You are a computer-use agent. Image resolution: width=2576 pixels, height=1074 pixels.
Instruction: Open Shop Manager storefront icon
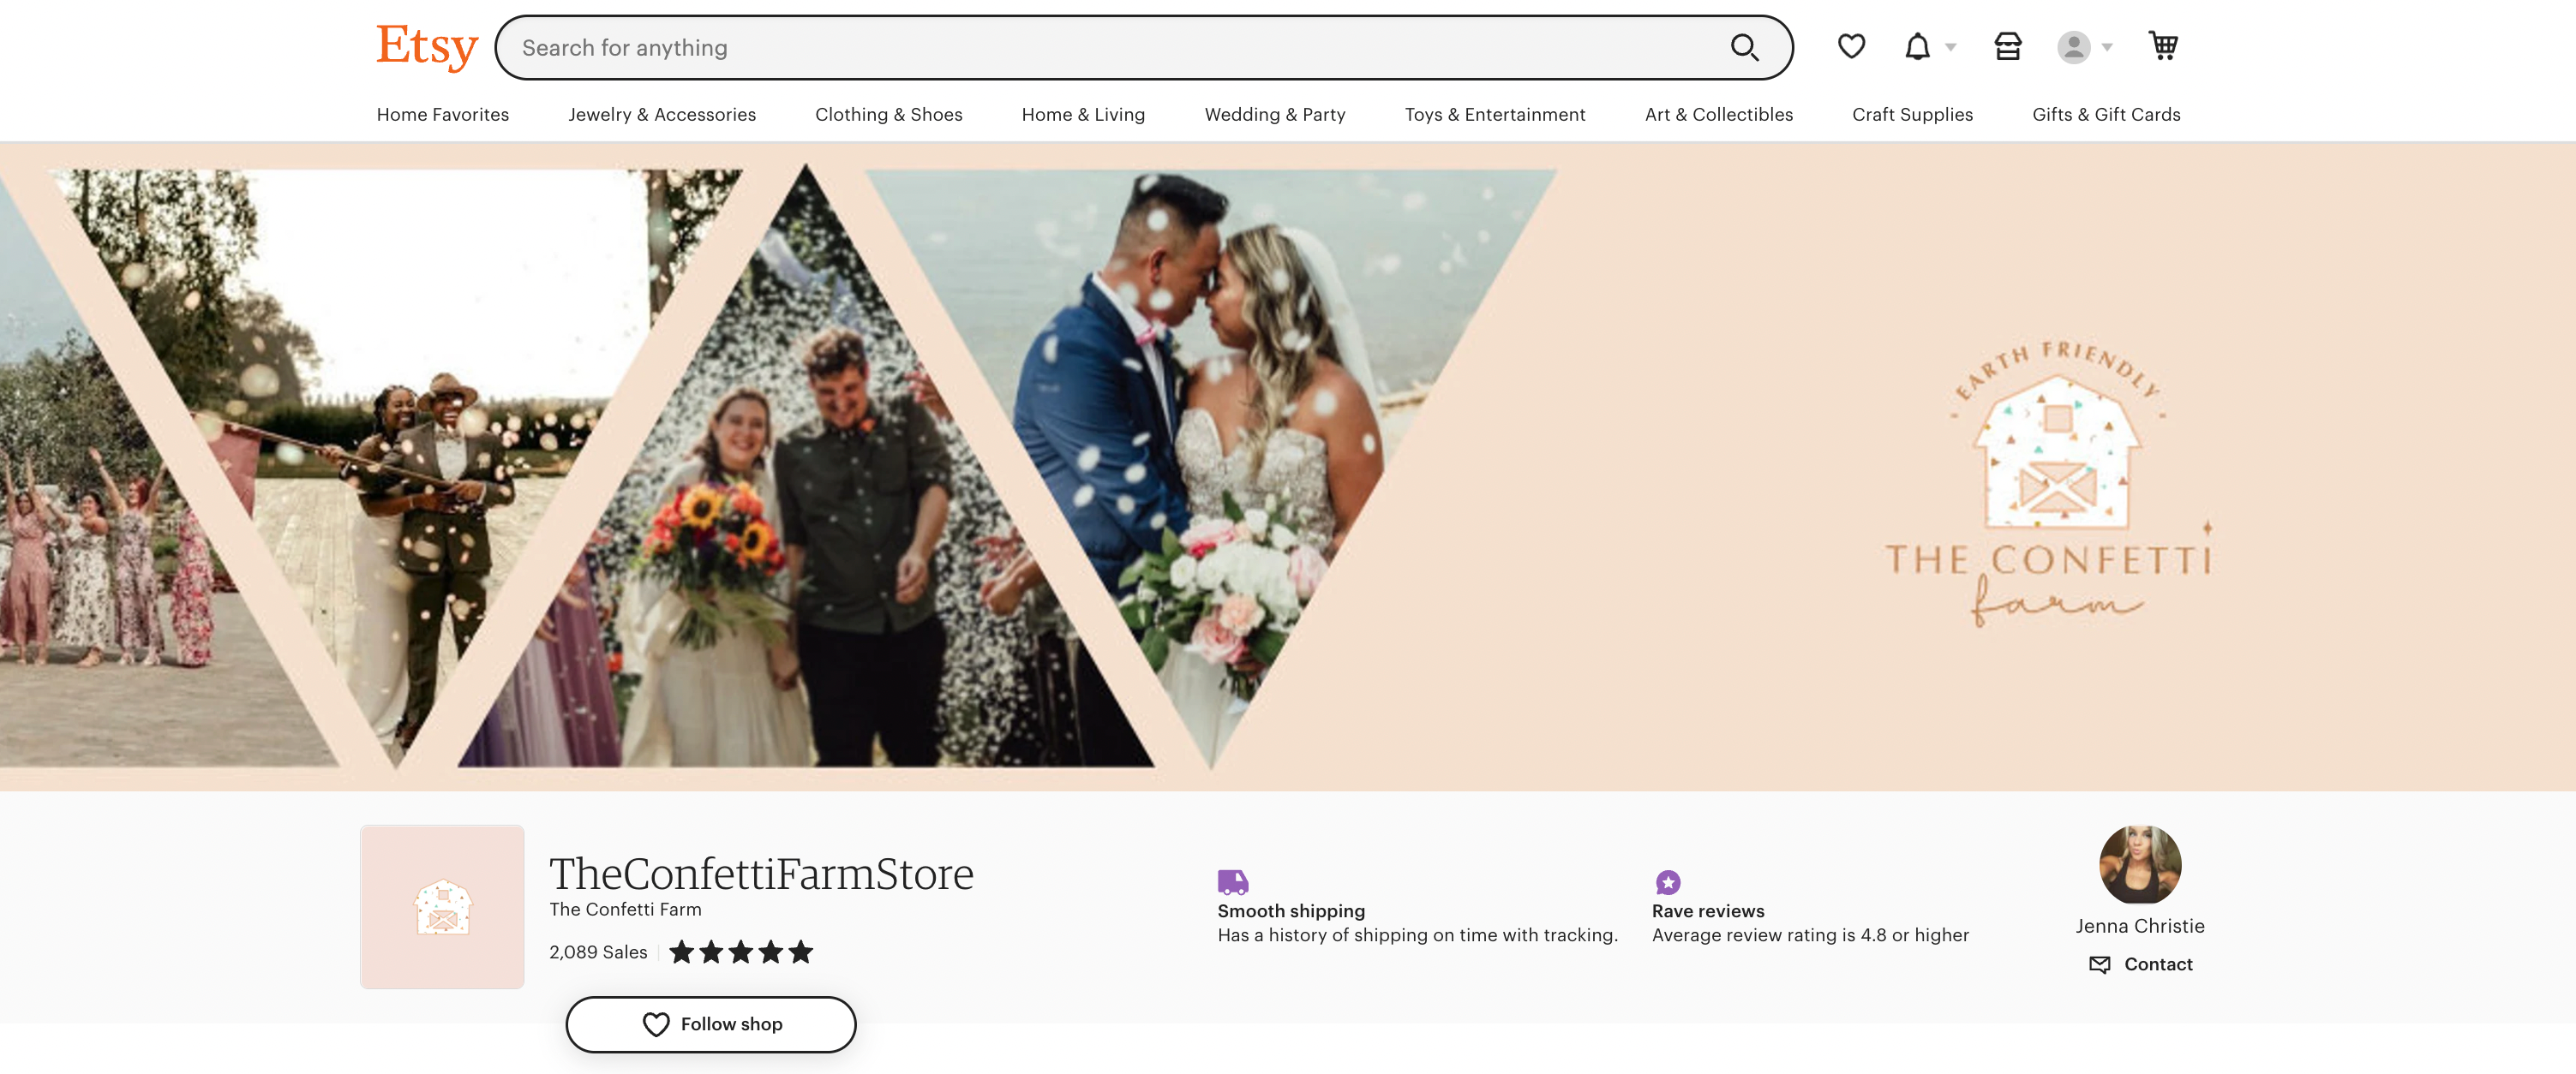2007,46
